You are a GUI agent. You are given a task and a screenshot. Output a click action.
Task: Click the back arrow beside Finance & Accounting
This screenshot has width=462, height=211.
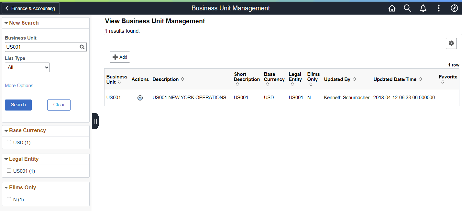[x=7, y=8]
